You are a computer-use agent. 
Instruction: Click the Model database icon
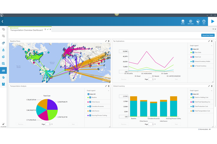[x=183, y=21]
